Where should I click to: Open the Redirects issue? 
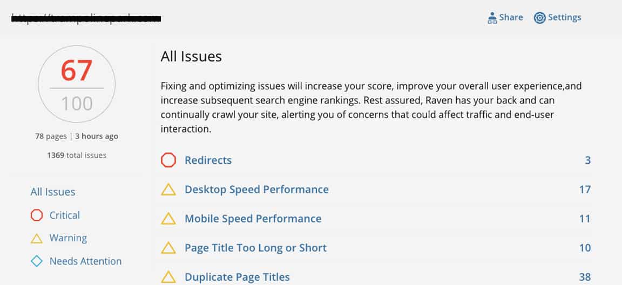[208, 161]
